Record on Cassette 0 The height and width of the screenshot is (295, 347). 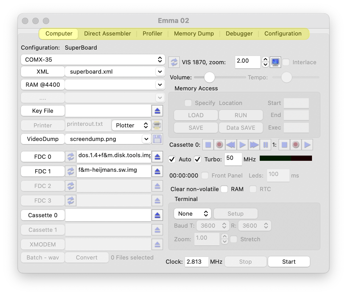[x=219, y=145]
